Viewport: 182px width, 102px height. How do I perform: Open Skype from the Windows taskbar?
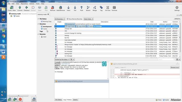coord(3,41)
